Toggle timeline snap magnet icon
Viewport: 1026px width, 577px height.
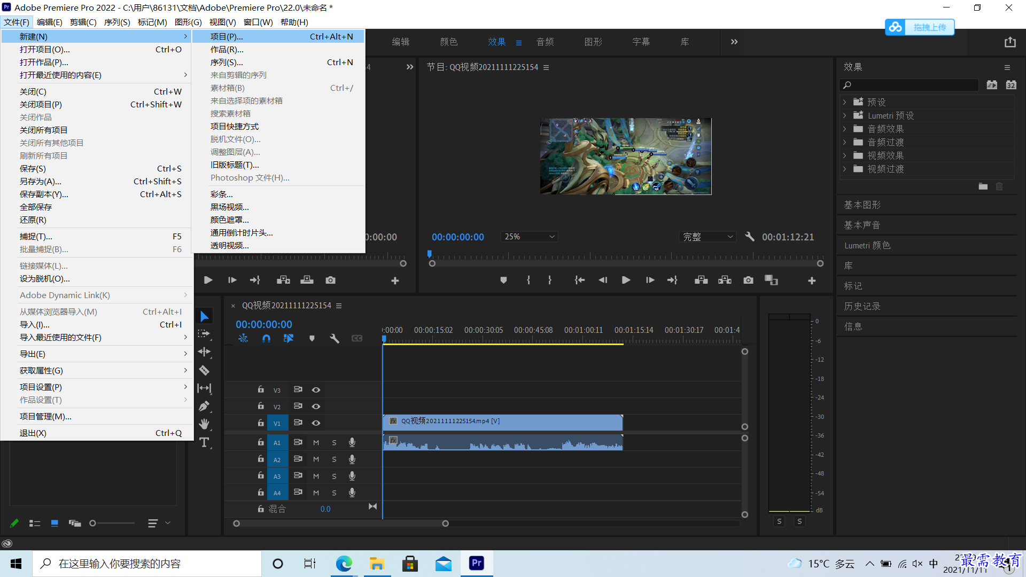(x=266, y=338)
